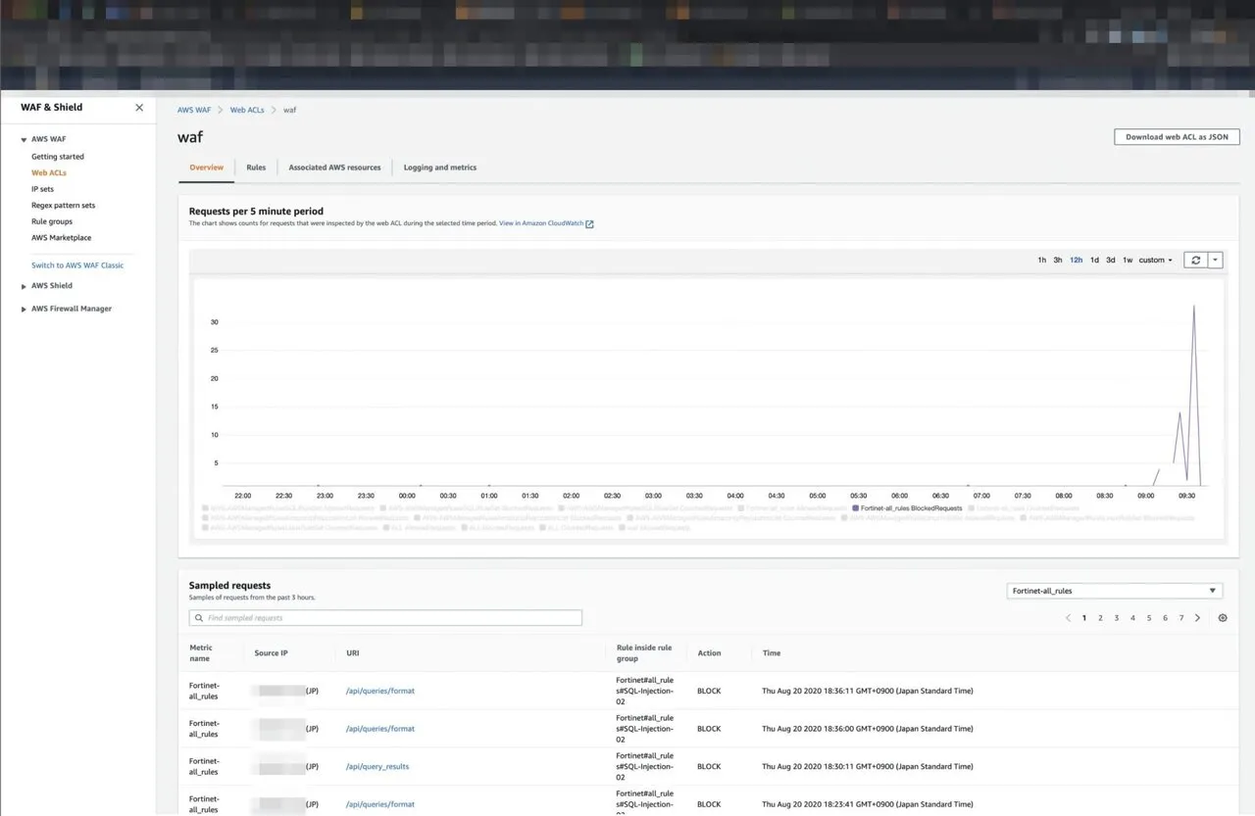Click the Download web ACL as JSON button
1255x816 pixels.
[x=1176, y=136]
